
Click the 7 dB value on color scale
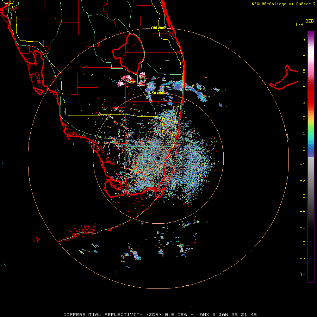304,39
